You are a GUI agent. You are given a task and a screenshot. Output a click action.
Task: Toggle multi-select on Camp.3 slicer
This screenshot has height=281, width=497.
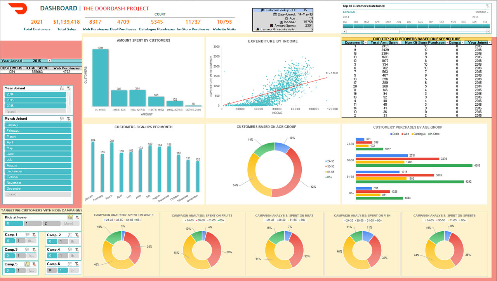[28, 250]
